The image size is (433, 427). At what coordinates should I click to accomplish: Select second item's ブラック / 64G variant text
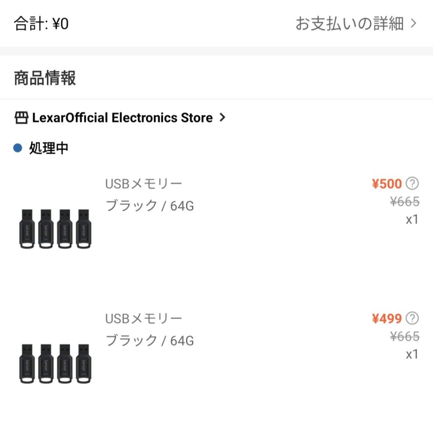[x=150, y=341]
